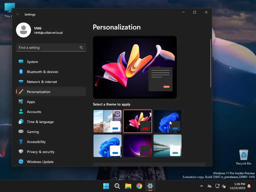This screenshot has width=256, height=192.
Task: Apply the lake Sunrise theme
Action: tap(167, 146)
